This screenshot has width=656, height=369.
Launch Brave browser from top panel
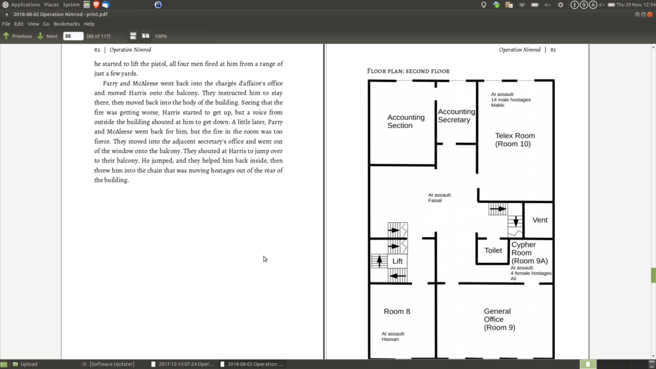point(97,4)
